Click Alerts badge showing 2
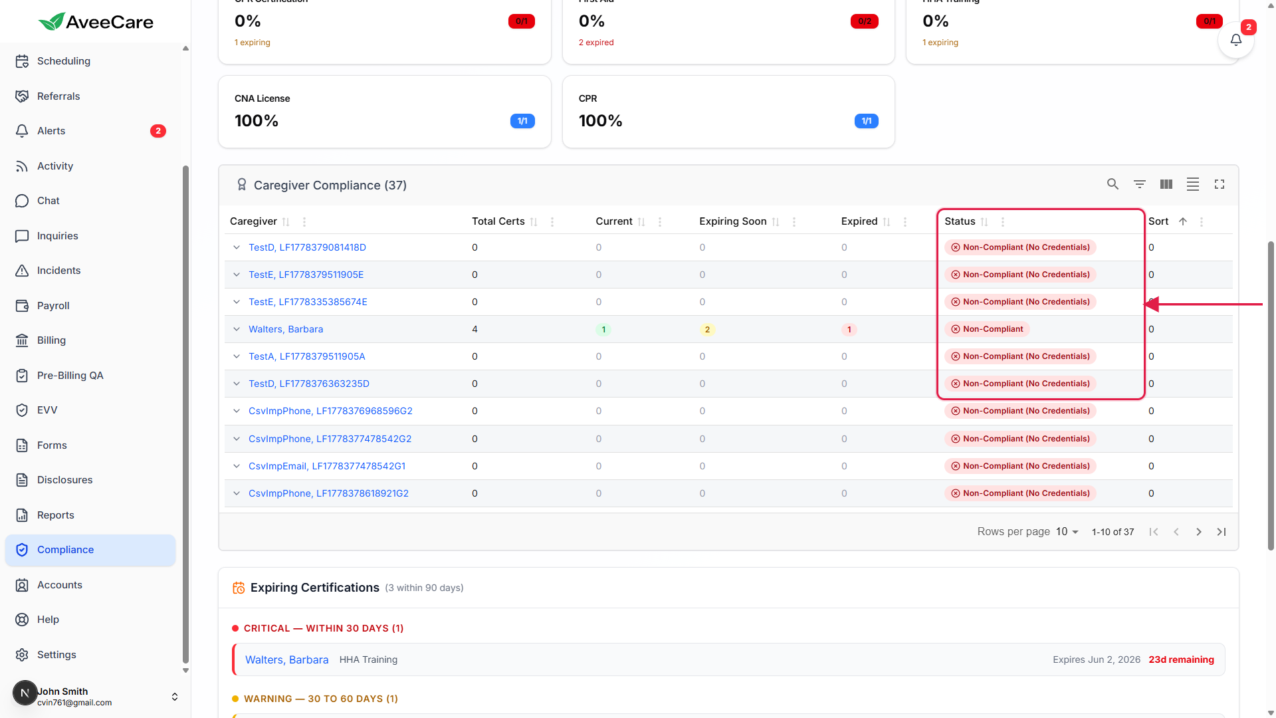 pyautogui.click(x=158, y=131)
